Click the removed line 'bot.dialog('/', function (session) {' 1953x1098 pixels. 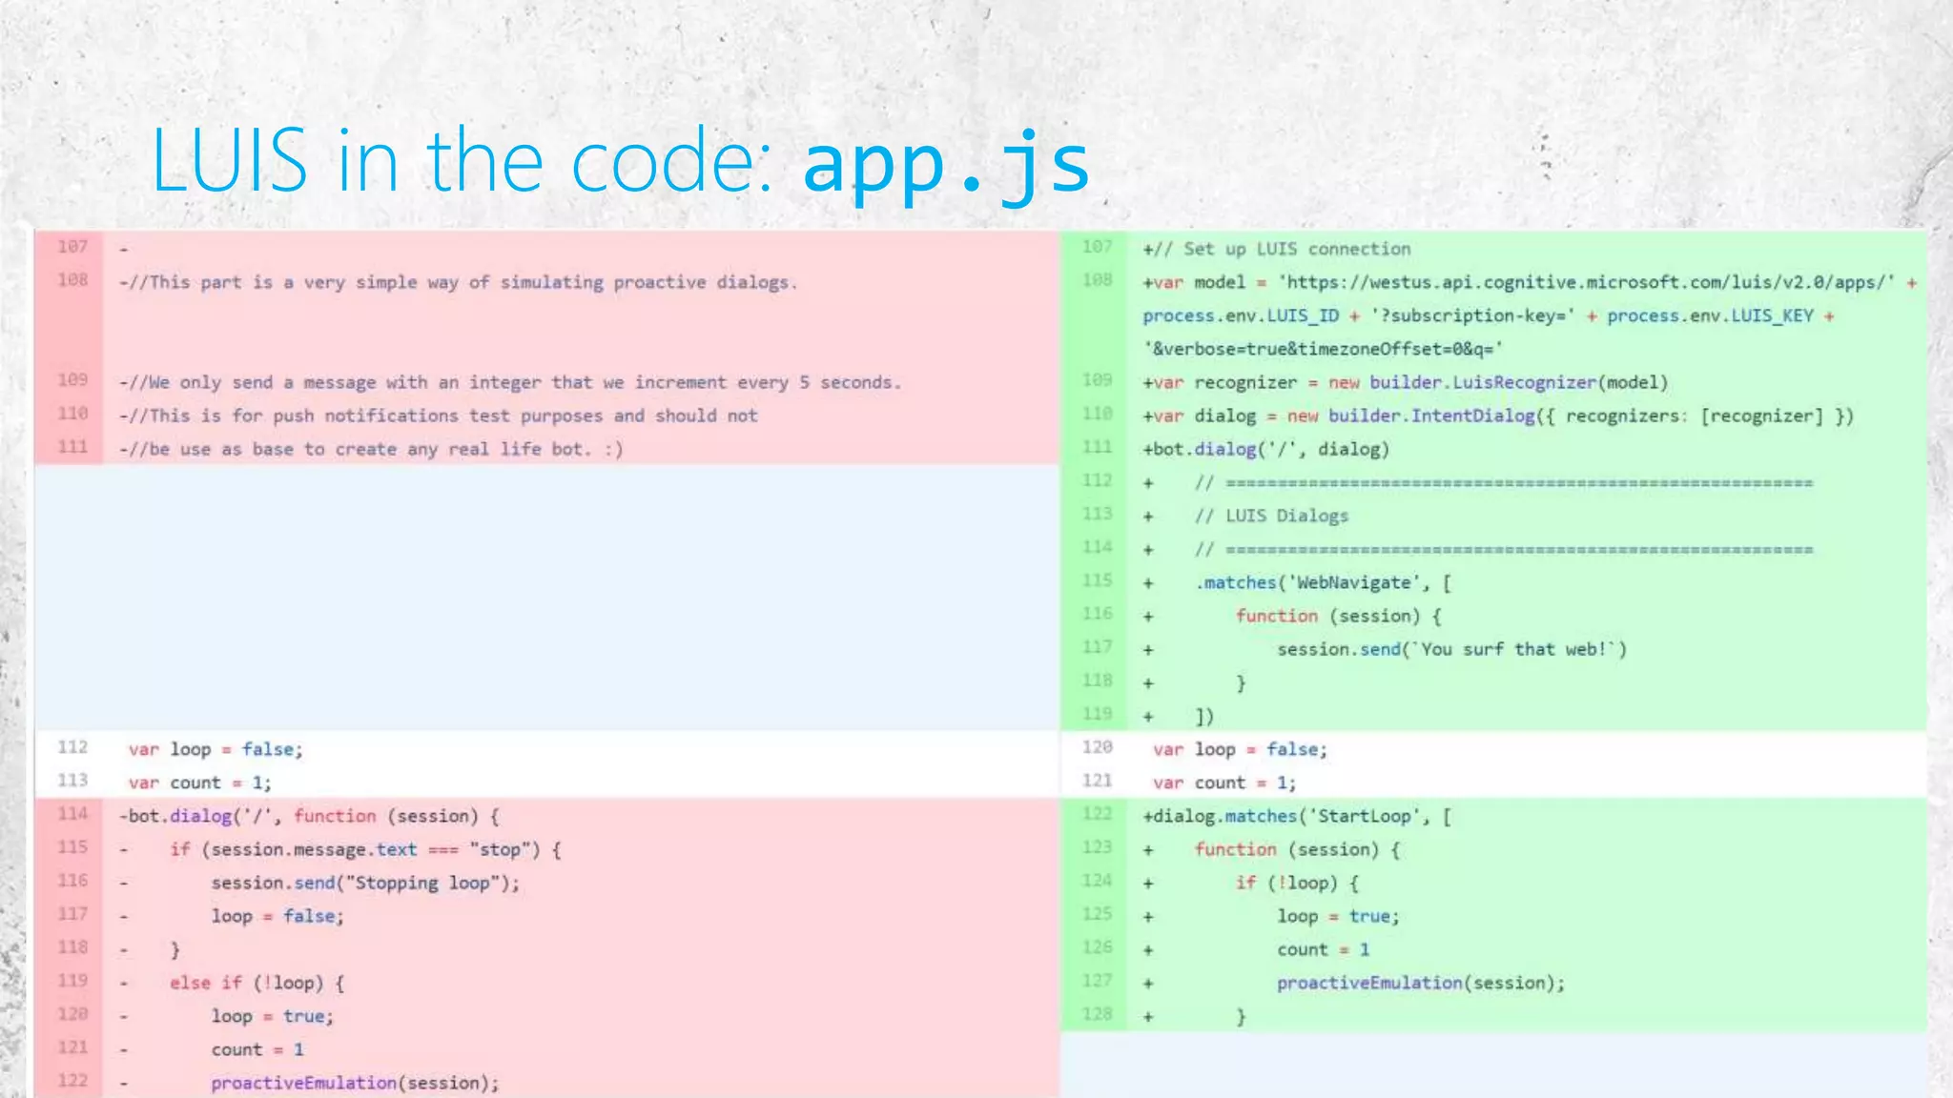[309, 816]
